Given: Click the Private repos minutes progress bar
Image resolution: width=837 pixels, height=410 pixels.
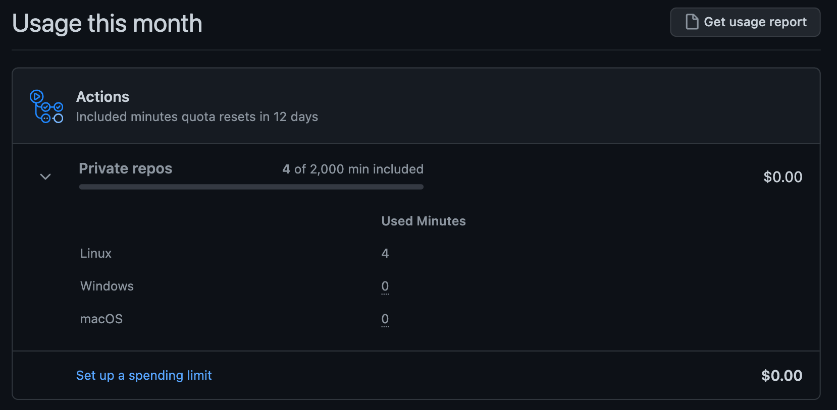Looking at the screenshot, I should point(251,187).
